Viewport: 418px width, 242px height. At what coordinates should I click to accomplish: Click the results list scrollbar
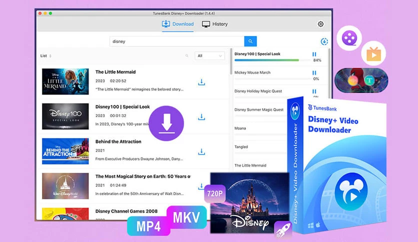(x=231, y=61)
